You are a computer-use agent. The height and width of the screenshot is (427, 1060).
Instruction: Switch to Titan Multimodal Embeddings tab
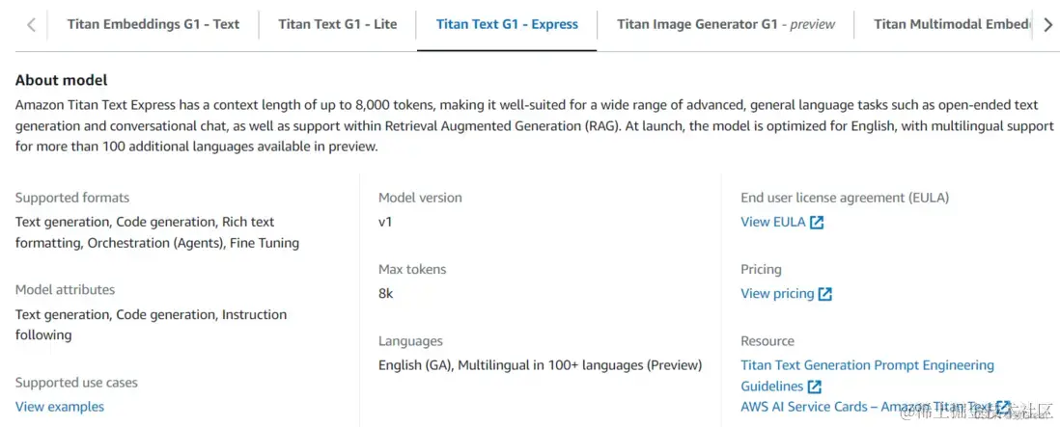(x=952, y=24)
